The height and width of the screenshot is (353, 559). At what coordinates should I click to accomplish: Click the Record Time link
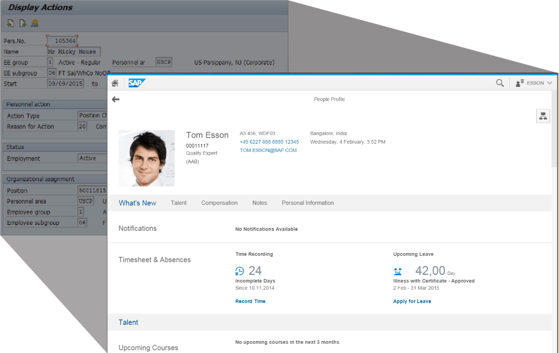[250, 301]
